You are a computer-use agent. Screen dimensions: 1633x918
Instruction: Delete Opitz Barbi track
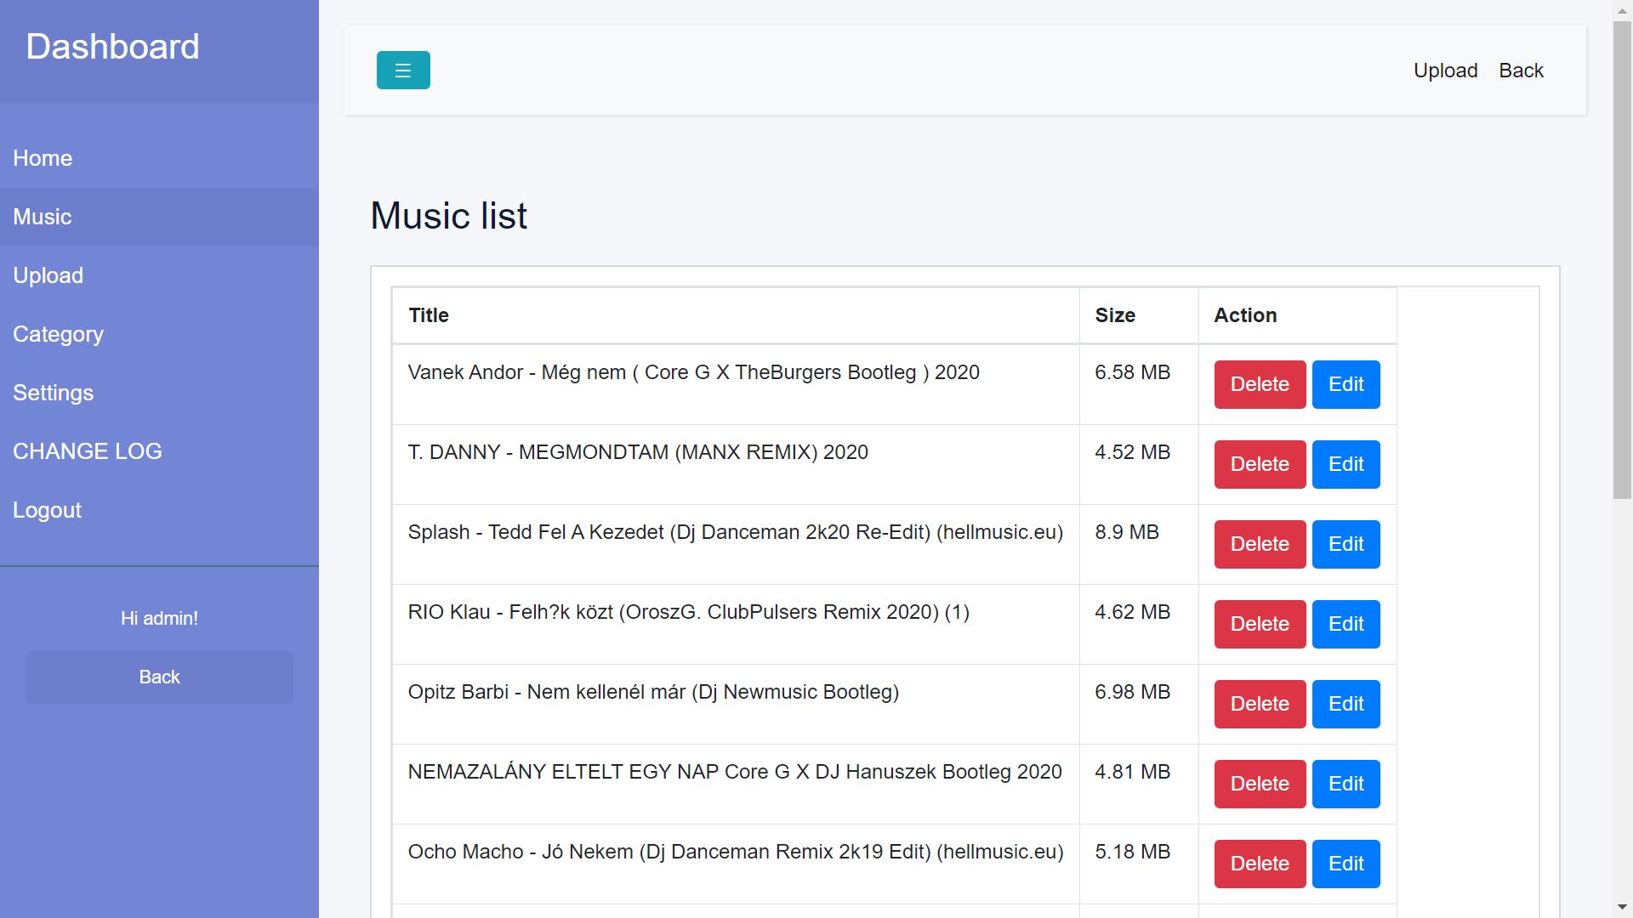[1260, 704]
